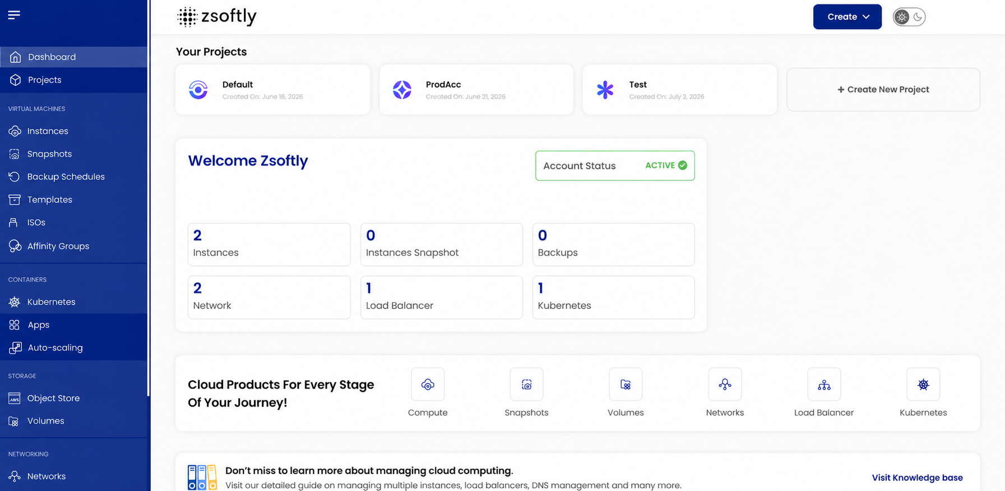Open Networks product tile icon
The image size is (1005, 491).
725,384
